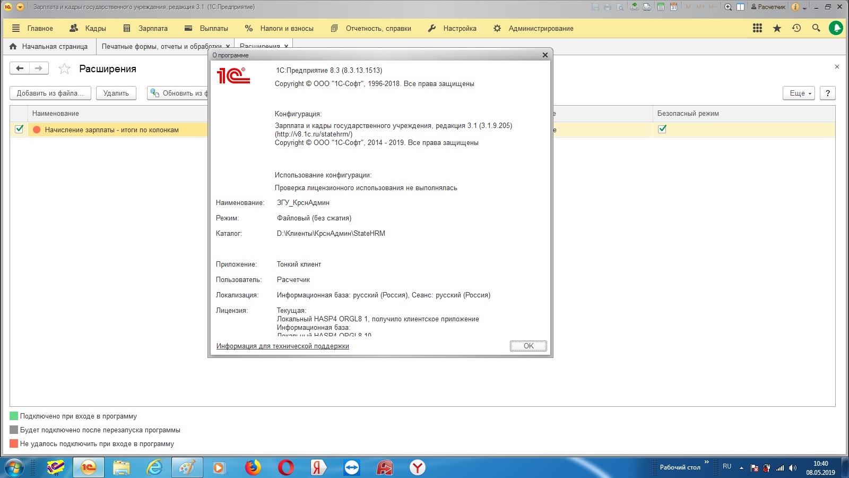Click the http://v8.1c.ru/statehrm/ text
Image resolution: width=849 pixels, height=478 pixels.
tap(314, 134)
